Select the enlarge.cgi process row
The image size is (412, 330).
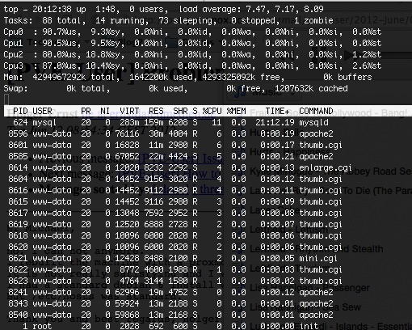click(180, 168)
